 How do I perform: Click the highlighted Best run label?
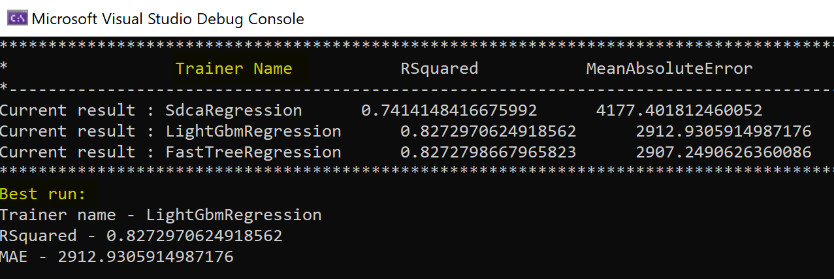pyautogui.click(x=48, y=194)
